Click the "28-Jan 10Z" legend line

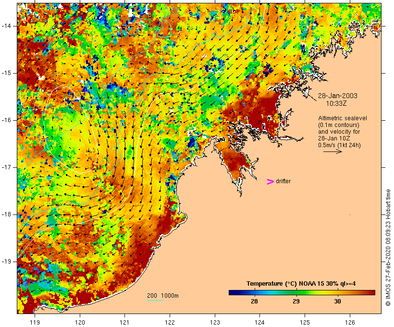click(x=334, y=138)
